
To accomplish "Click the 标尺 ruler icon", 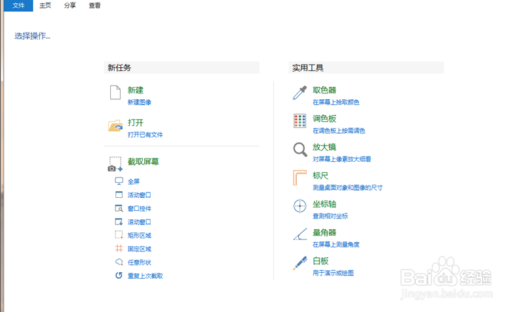I will point(299,178).
